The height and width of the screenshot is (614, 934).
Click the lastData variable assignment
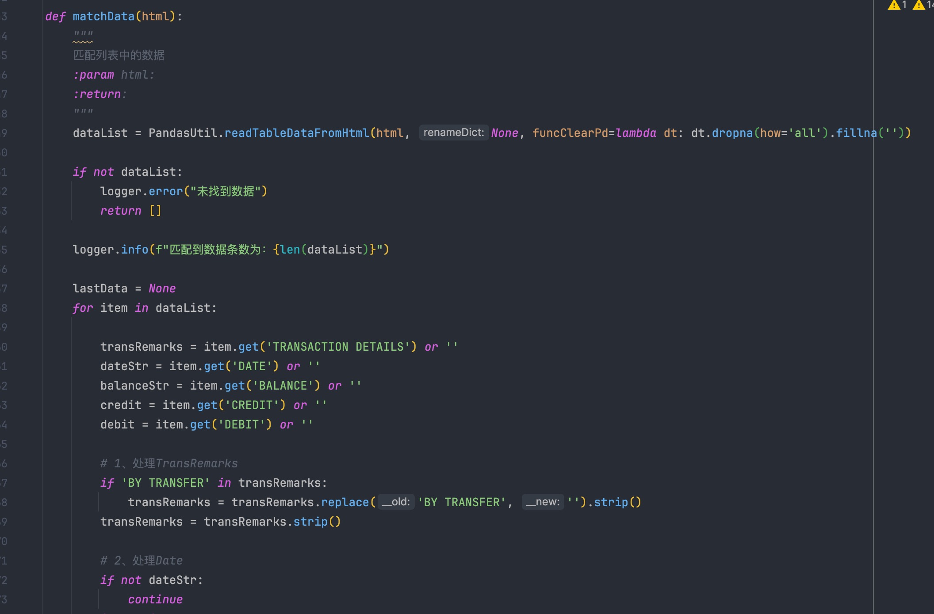(124, 288)
